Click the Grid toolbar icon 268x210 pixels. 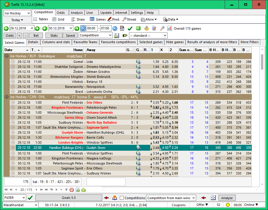[54, 19]
